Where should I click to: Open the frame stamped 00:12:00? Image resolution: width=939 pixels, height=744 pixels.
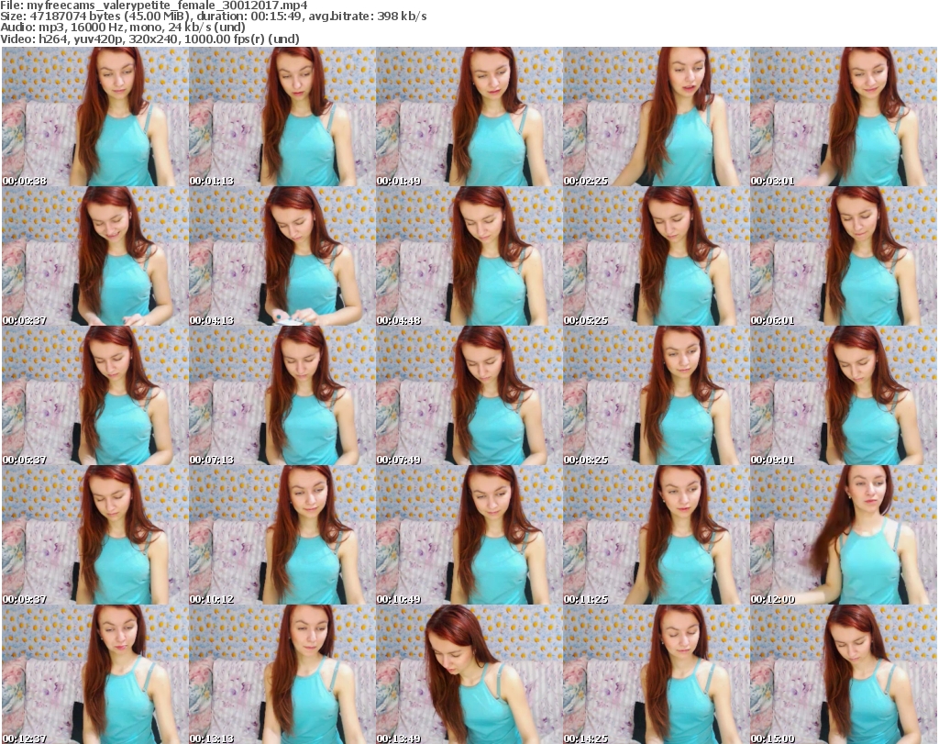(x=844, y=535)
